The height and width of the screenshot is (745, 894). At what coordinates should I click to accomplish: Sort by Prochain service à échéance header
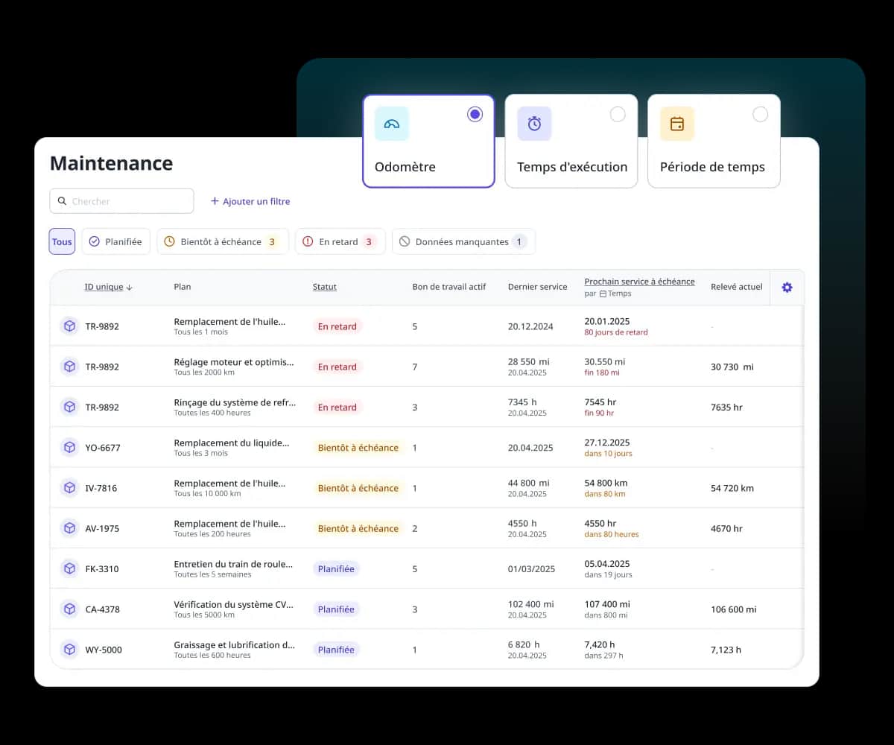(639, 282)
